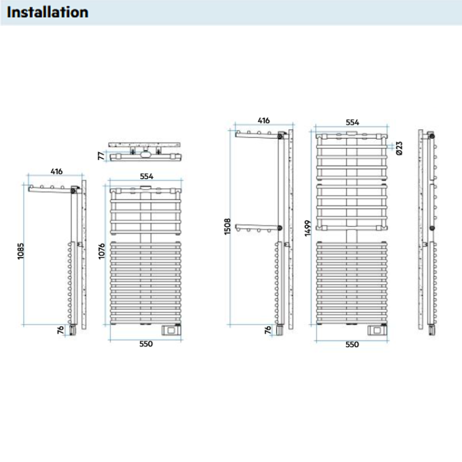Click the 416 label on the 1085 side view
The width and height of the screenshot is (462, 462).
56,172
